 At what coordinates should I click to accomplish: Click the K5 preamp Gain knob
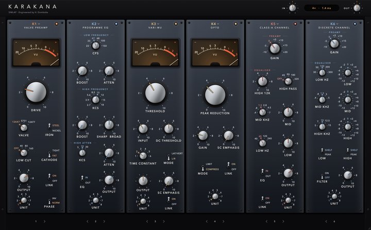pos(275,48)
